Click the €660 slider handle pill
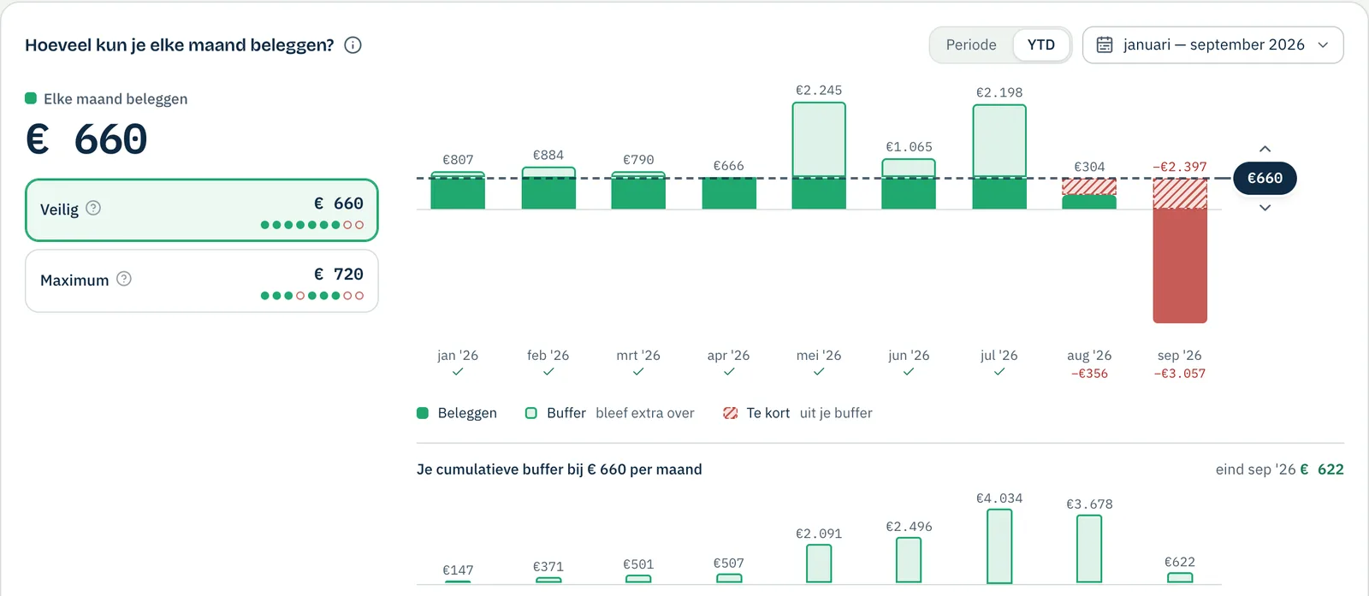Viewport: 1369px width, 596px height. (1265, 178)
